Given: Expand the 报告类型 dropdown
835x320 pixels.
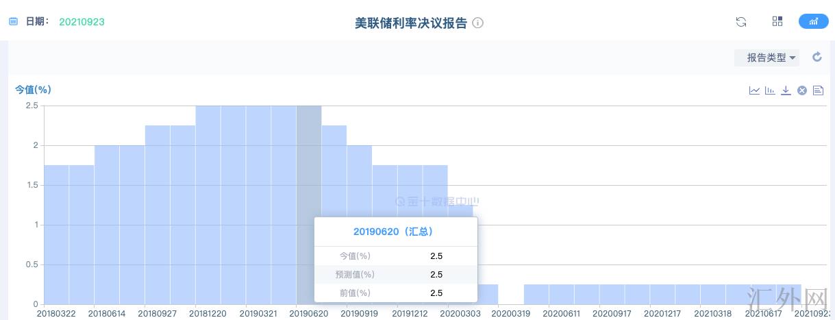Looking at the screenshot, I should [x=767, y=58].
